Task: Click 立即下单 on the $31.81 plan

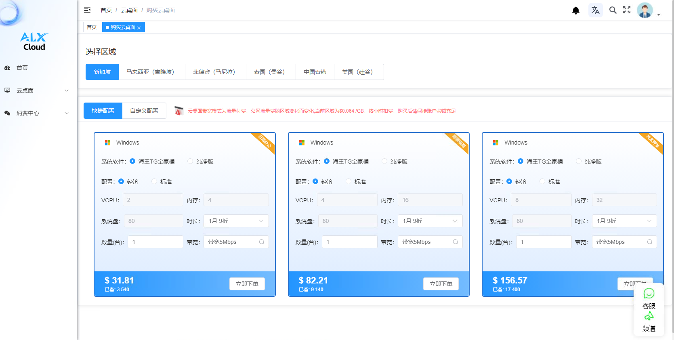Action: [247, 284]
